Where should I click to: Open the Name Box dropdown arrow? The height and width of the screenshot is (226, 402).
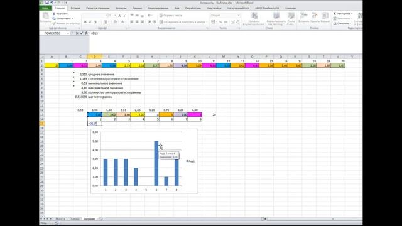coord(68,33)
